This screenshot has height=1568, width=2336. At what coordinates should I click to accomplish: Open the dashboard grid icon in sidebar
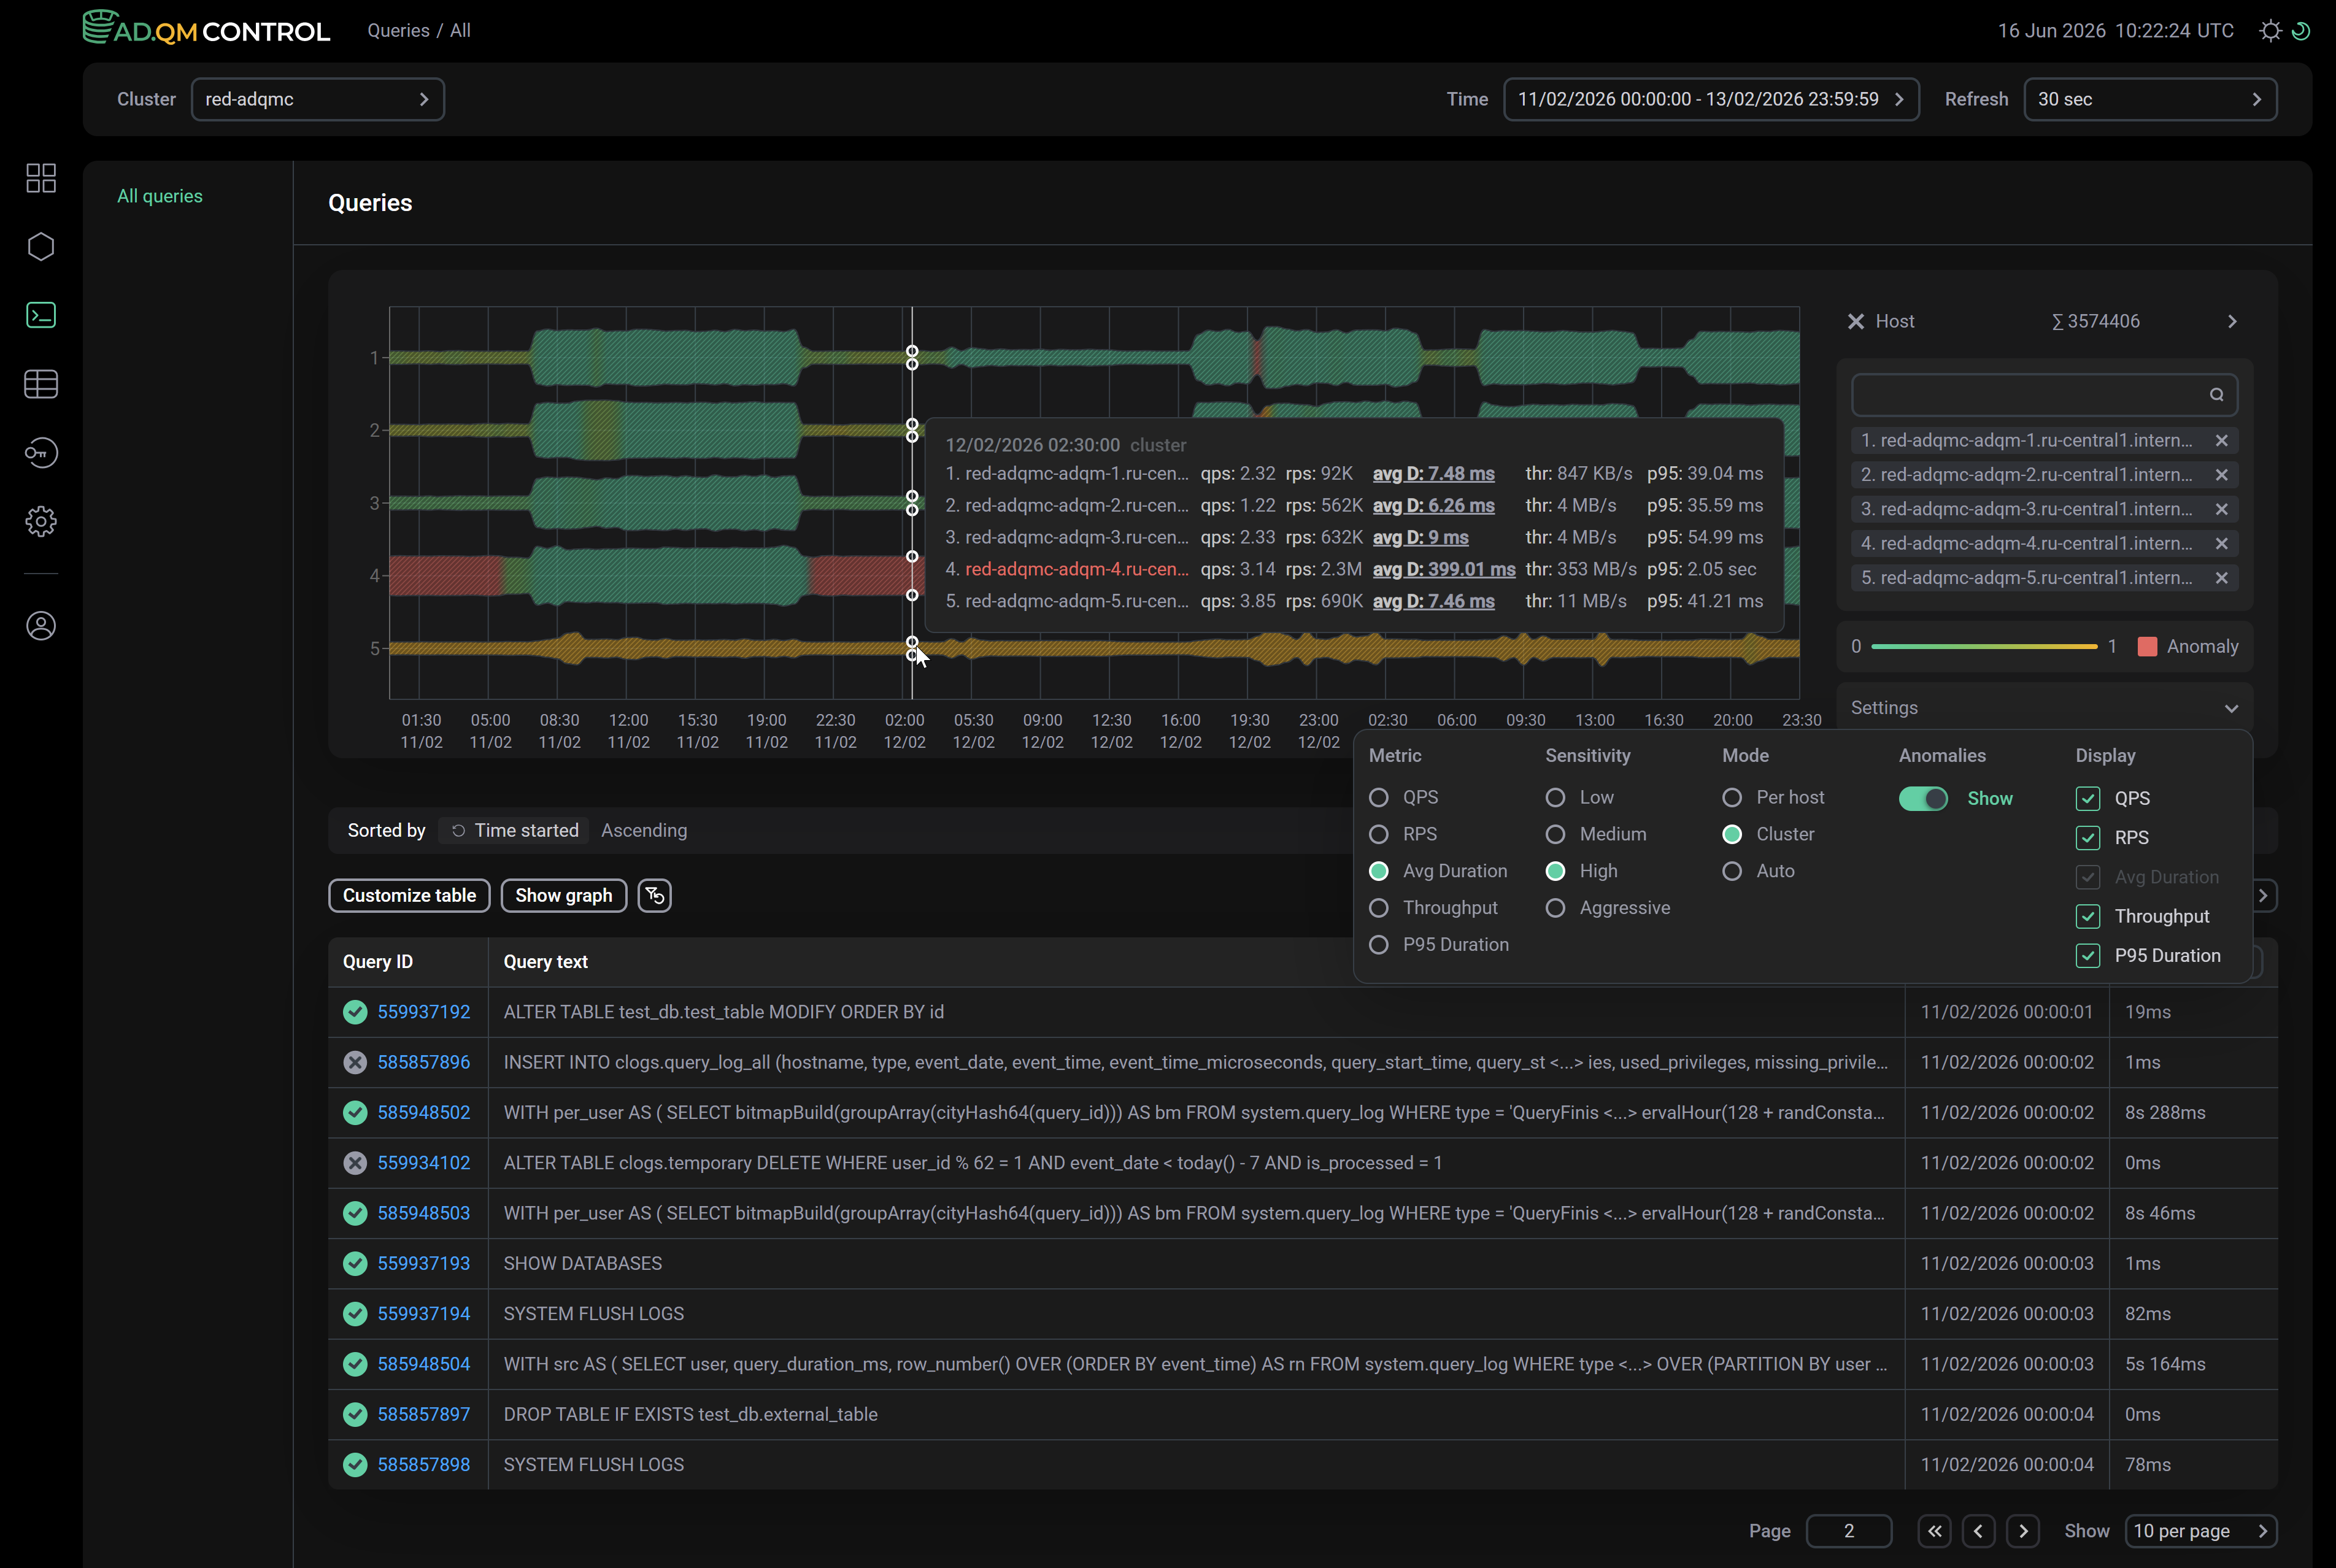(41, 178)
